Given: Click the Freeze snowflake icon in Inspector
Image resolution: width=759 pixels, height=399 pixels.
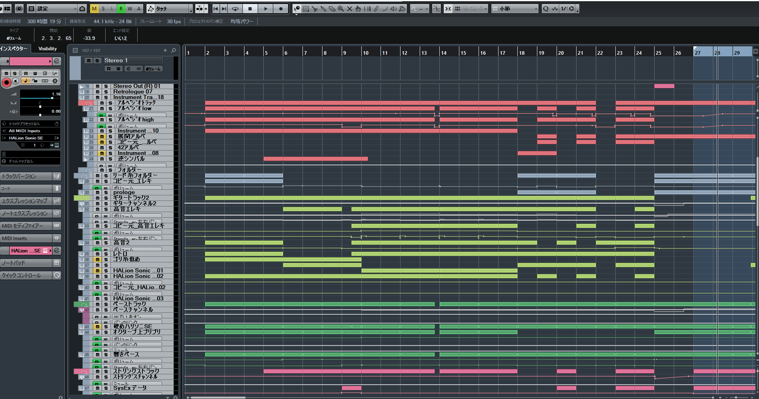Looking at the screenshot, I should [x=55, y=81].
